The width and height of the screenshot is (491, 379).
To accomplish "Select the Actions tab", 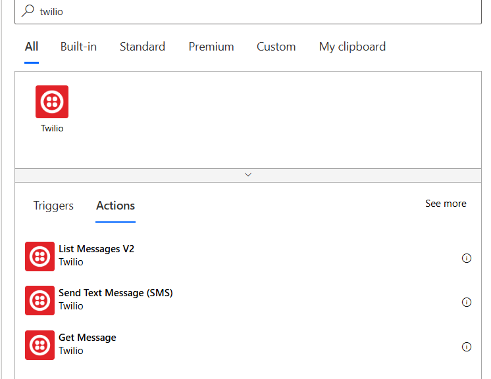I will tap(116, 206).
